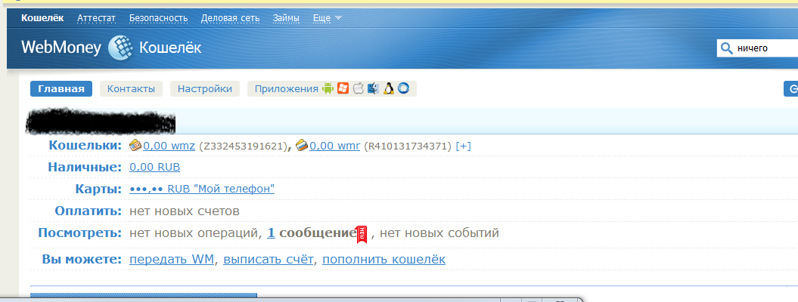Click the Наличные row label
The image size is (798, 302).
click(x=85, y=167)
